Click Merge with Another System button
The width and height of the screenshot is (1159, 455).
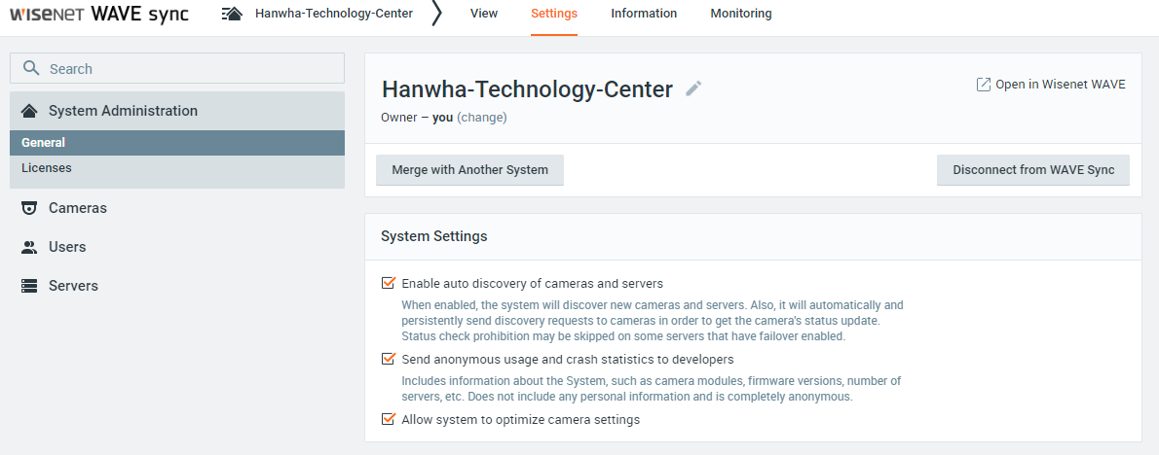470,169
